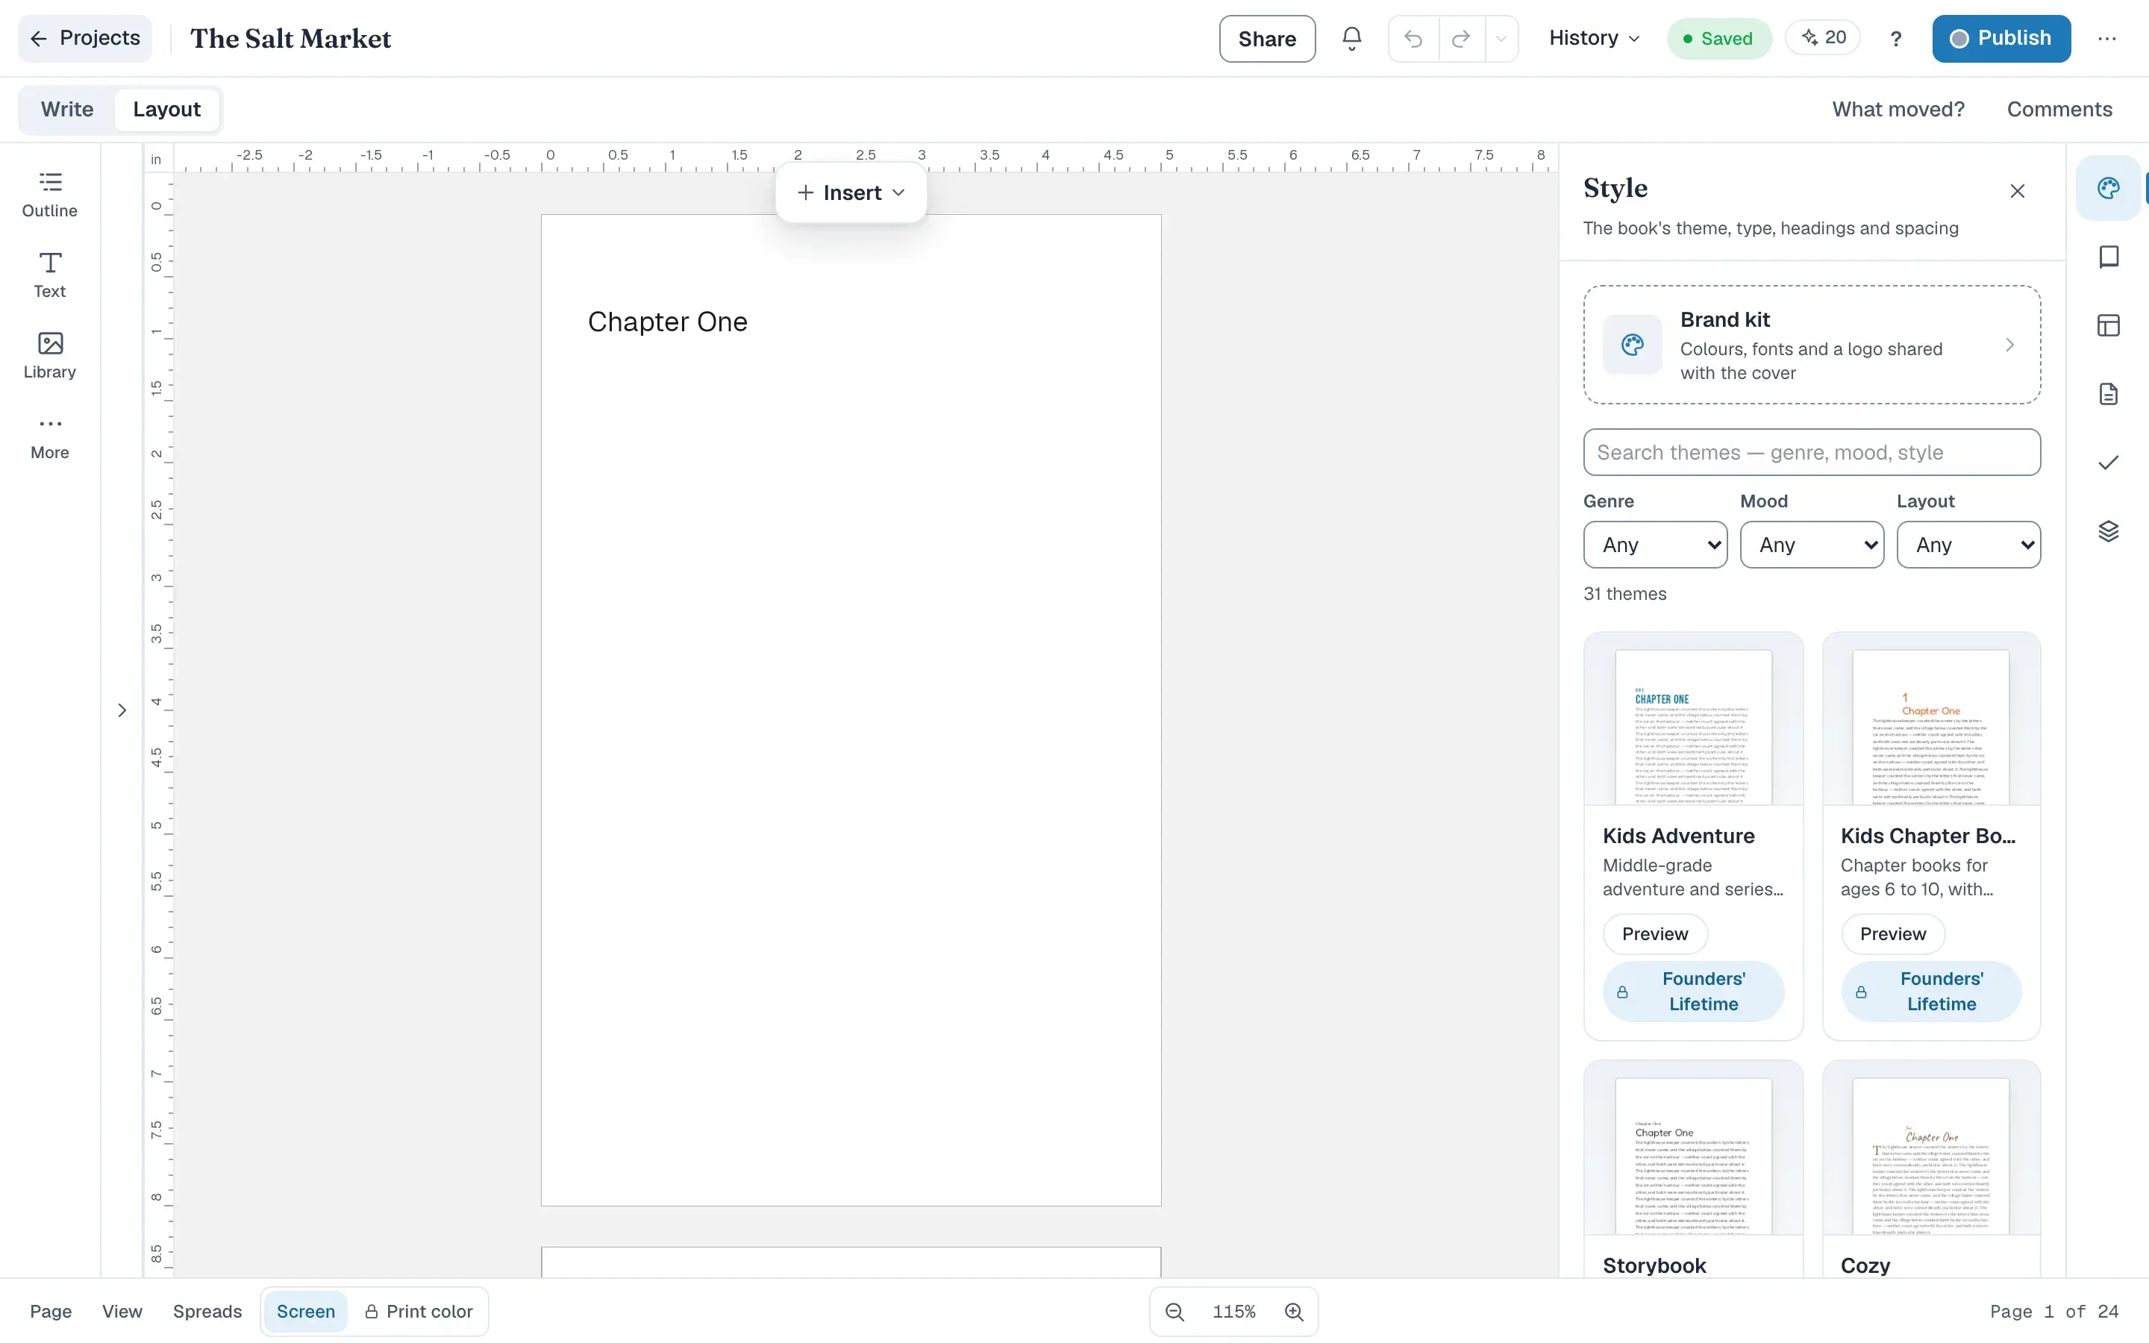This screenshot has height=1343, width=2149.
Task: Open the Page menu in bottom bar
Action: tap(51, 1311)
